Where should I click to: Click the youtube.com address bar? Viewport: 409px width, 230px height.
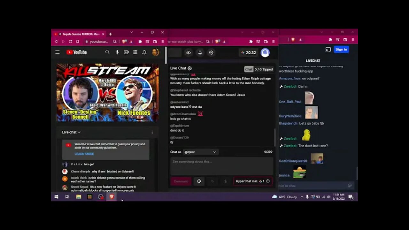click(99, 42)
